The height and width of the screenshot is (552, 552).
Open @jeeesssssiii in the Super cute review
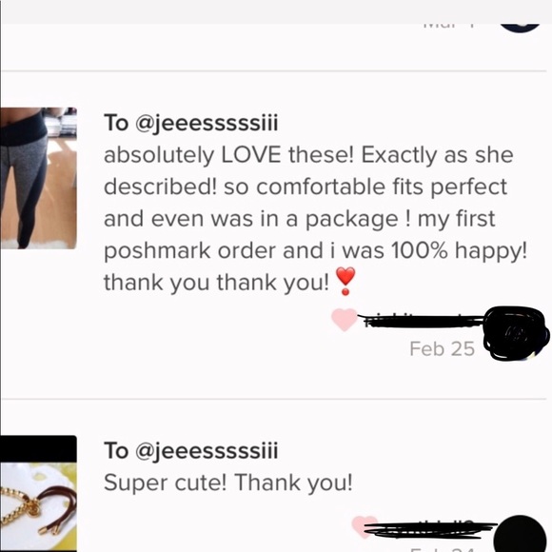coord(207,450)
